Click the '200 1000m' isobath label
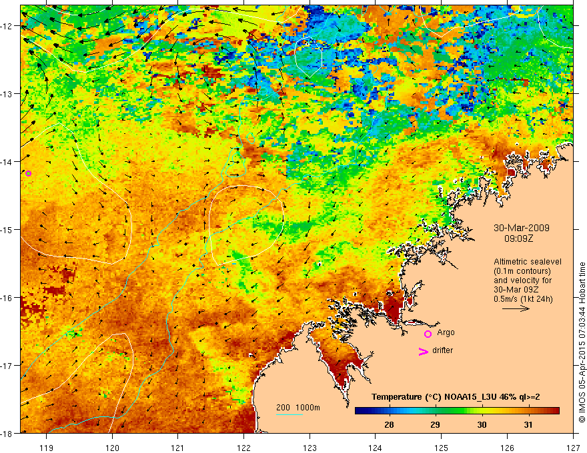 click(298, 408)
